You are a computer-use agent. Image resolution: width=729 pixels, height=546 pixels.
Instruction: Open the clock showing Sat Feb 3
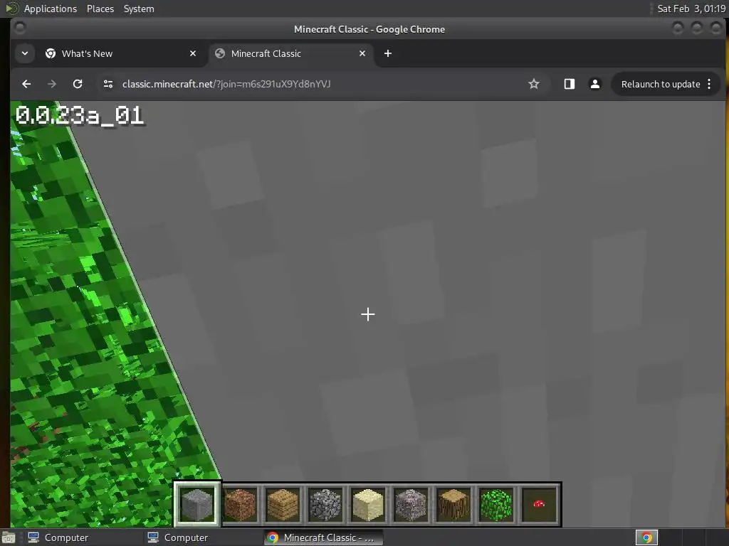[x=691, y=9]
